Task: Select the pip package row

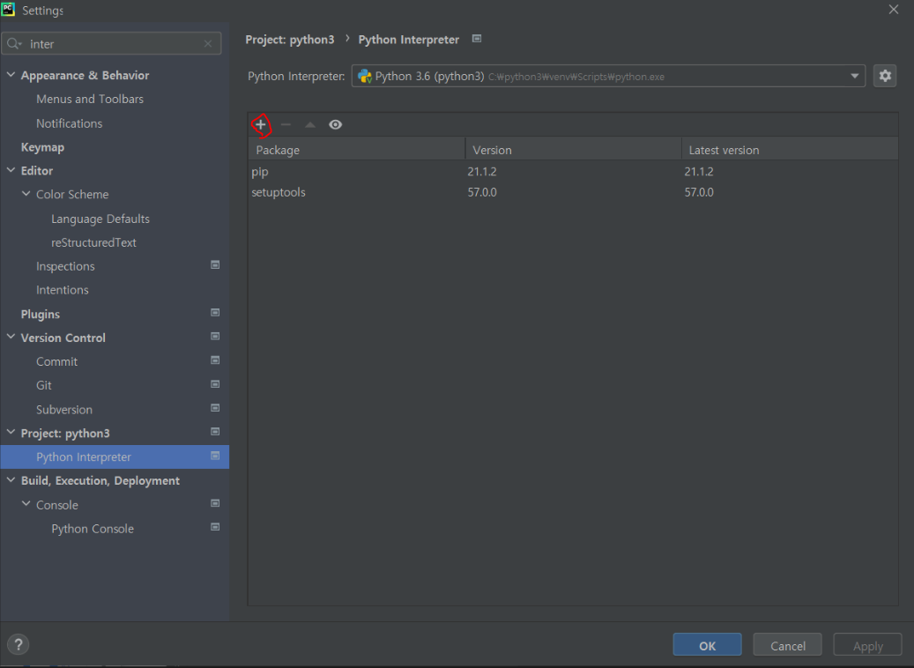Action: [x=573, y=171]
